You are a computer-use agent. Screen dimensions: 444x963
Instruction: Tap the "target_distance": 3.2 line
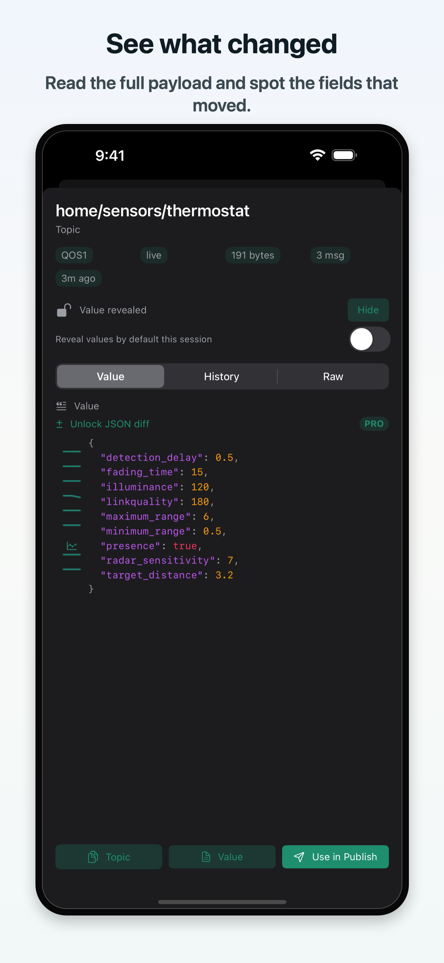click(x=167, y=574)
